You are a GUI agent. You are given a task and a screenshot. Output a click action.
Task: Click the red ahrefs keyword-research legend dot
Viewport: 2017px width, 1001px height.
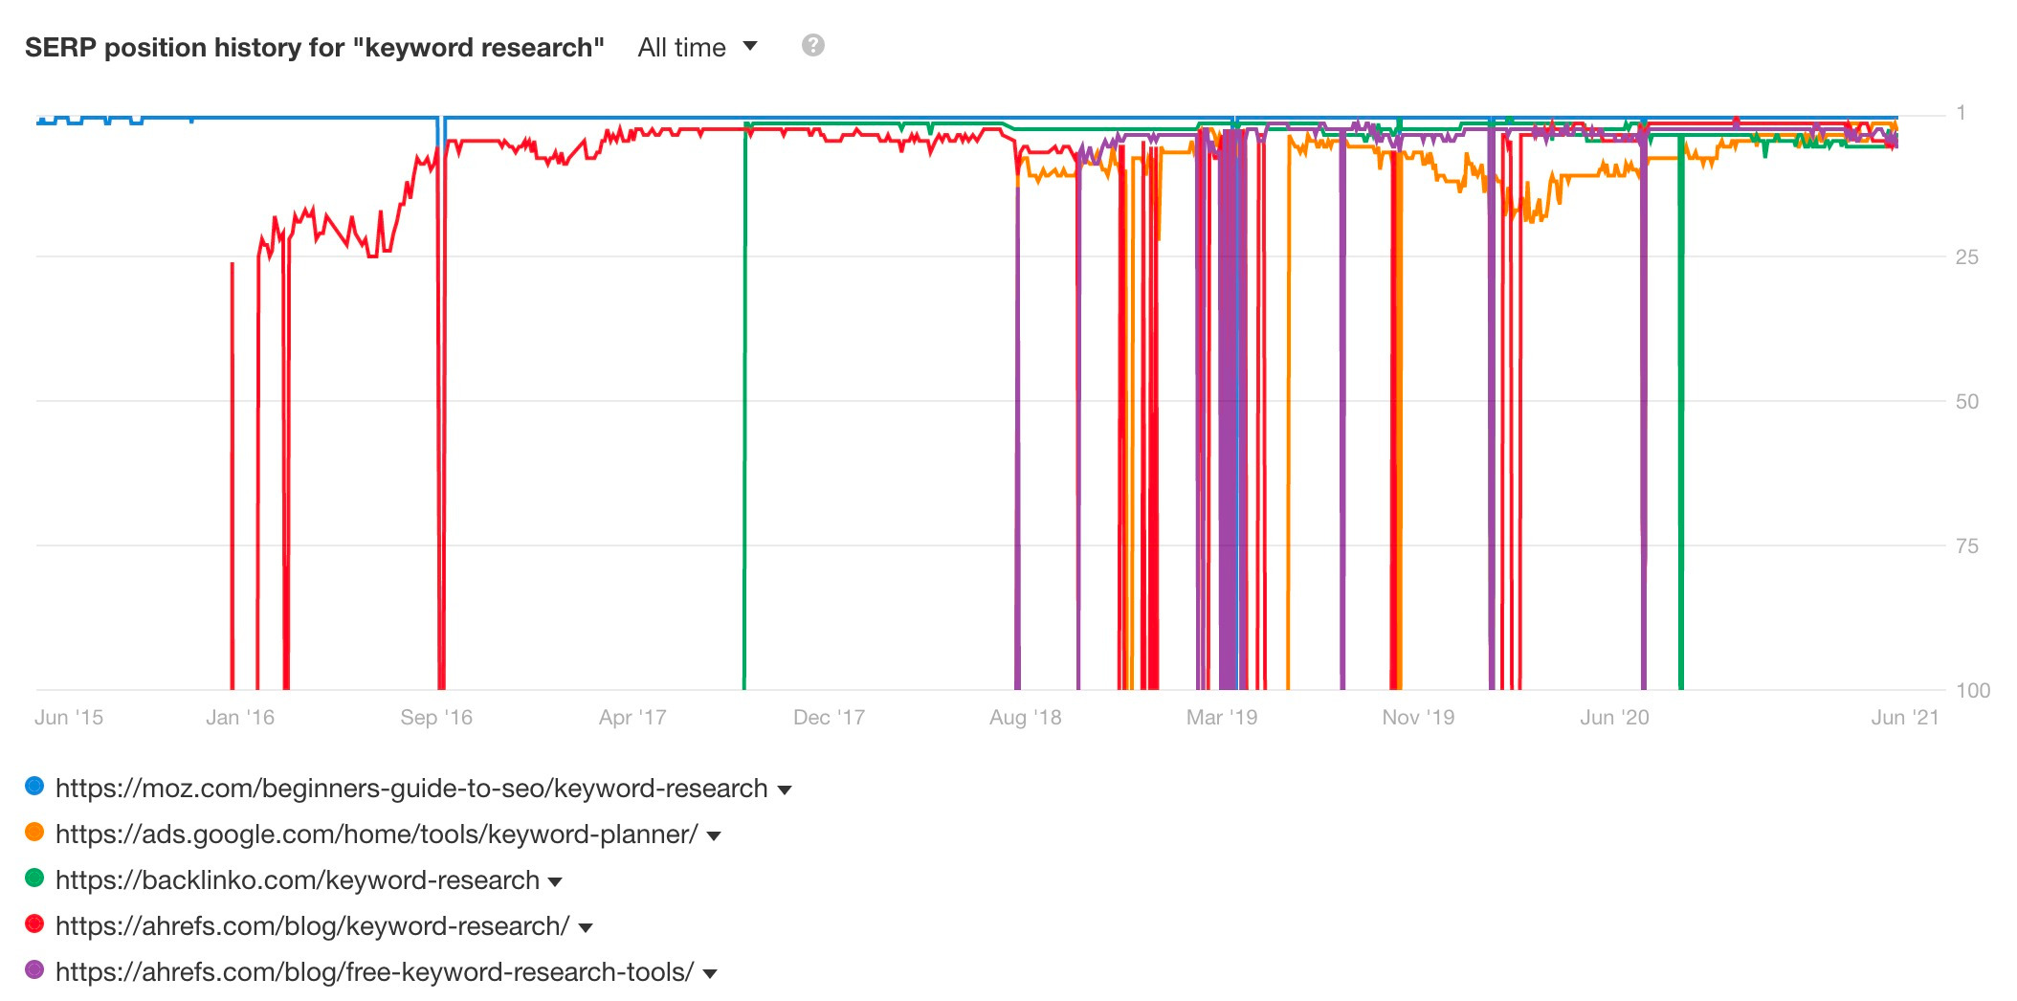pos(34,924)
